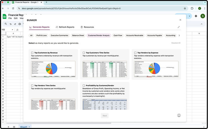Click the Gemini sparkle icon
The image size is (208, 129).
point(196,16)
